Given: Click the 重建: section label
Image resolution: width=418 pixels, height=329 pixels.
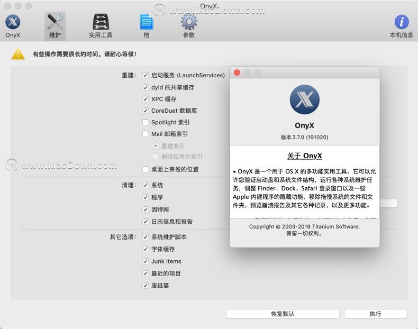Looking at the screenshot, I should click(x=129, y=76).
